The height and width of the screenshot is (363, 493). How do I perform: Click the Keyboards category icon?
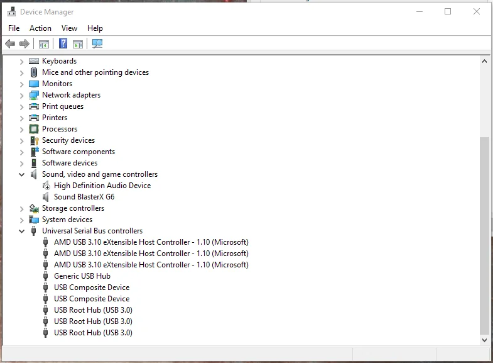34,61
